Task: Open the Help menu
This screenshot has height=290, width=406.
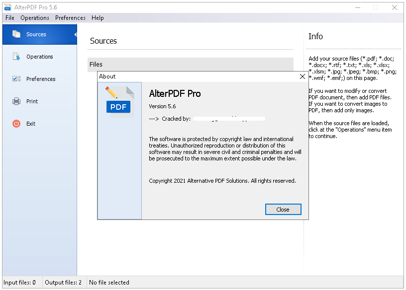Action: click(98, 18)
